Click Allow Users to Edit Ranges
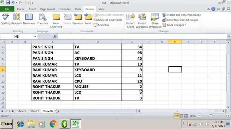The width and height of the screenshot is (231, 129). (180, 20)
